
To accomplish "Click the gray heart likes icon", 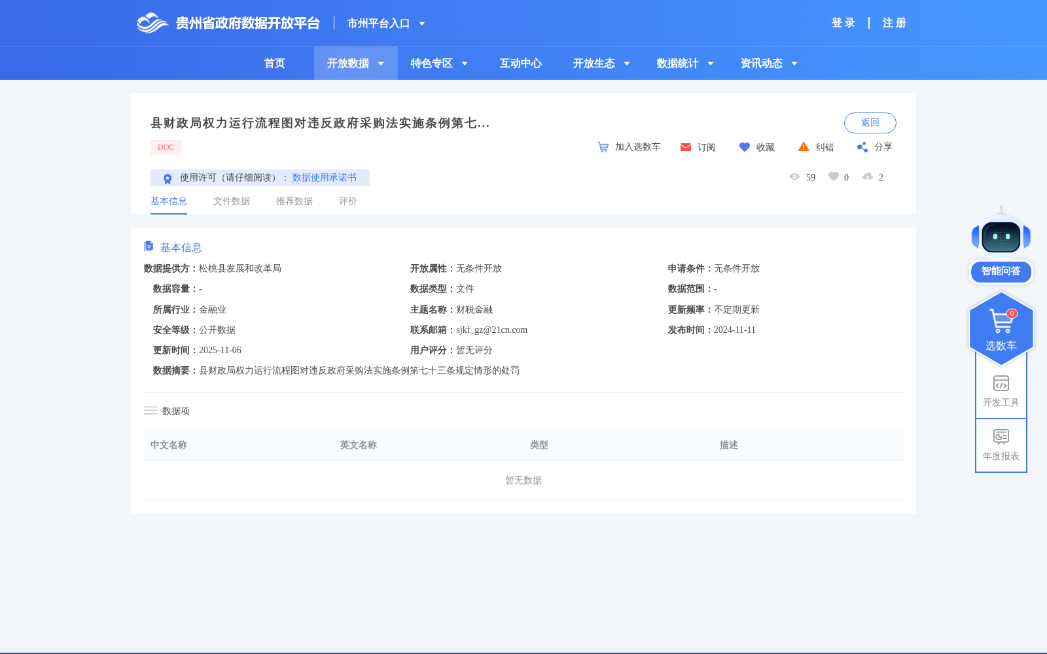I will pyautogui.click(x=834, y=177).
